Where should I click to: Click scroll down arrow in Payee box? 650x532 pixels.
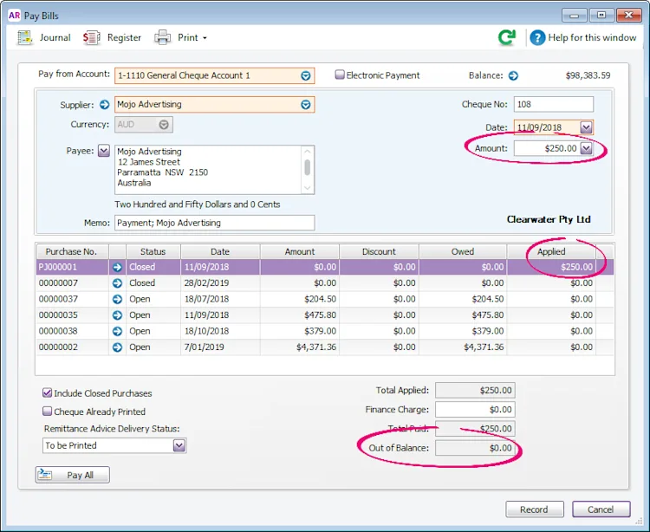307,188
